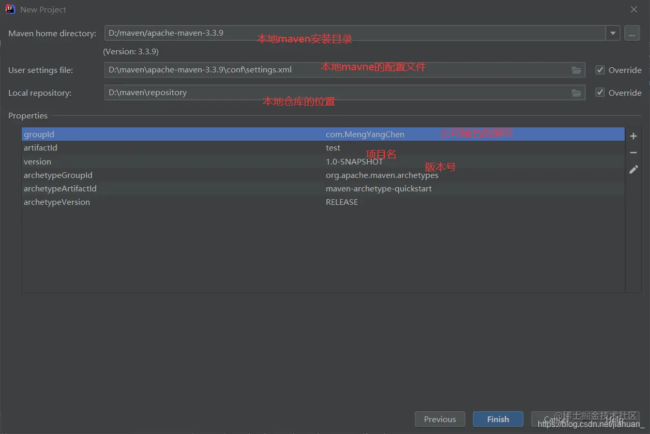The image size is (650, 434).
Task: Click the edit property pencil icon
Action: click(x=633, y=169)
